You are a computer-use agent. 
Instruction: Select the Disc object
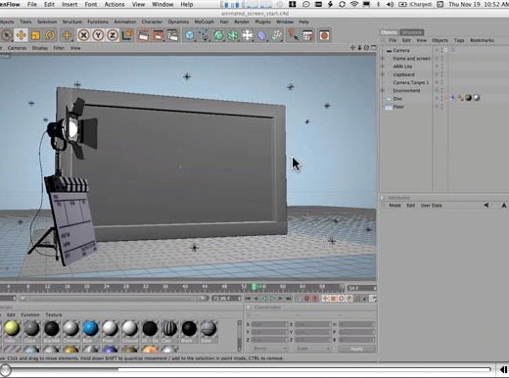397,99
